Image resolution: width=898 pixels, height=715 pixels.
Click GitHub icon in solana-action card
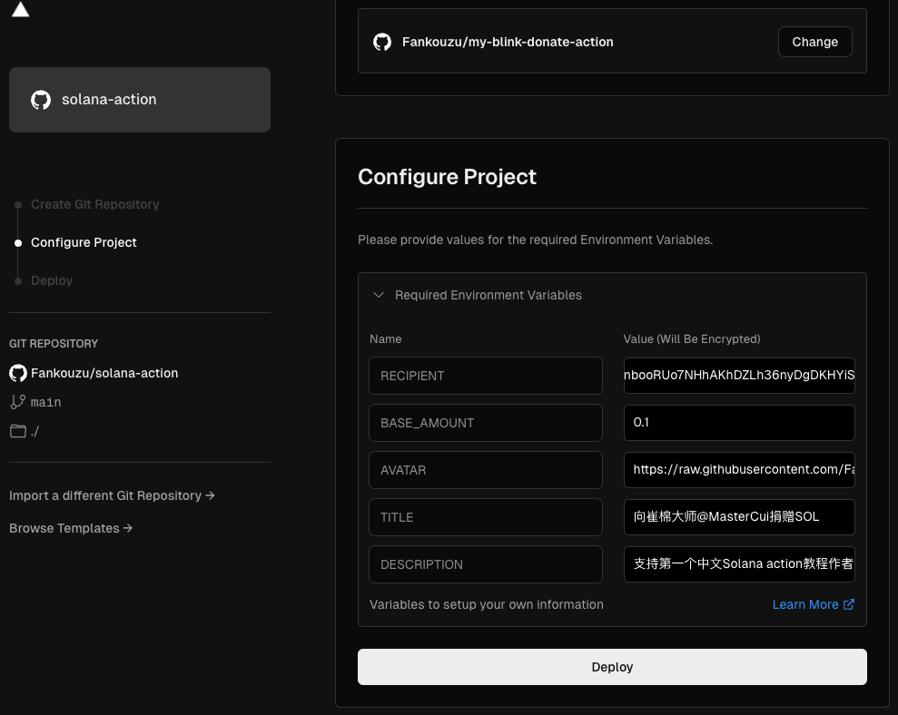[x=41, y=100]
